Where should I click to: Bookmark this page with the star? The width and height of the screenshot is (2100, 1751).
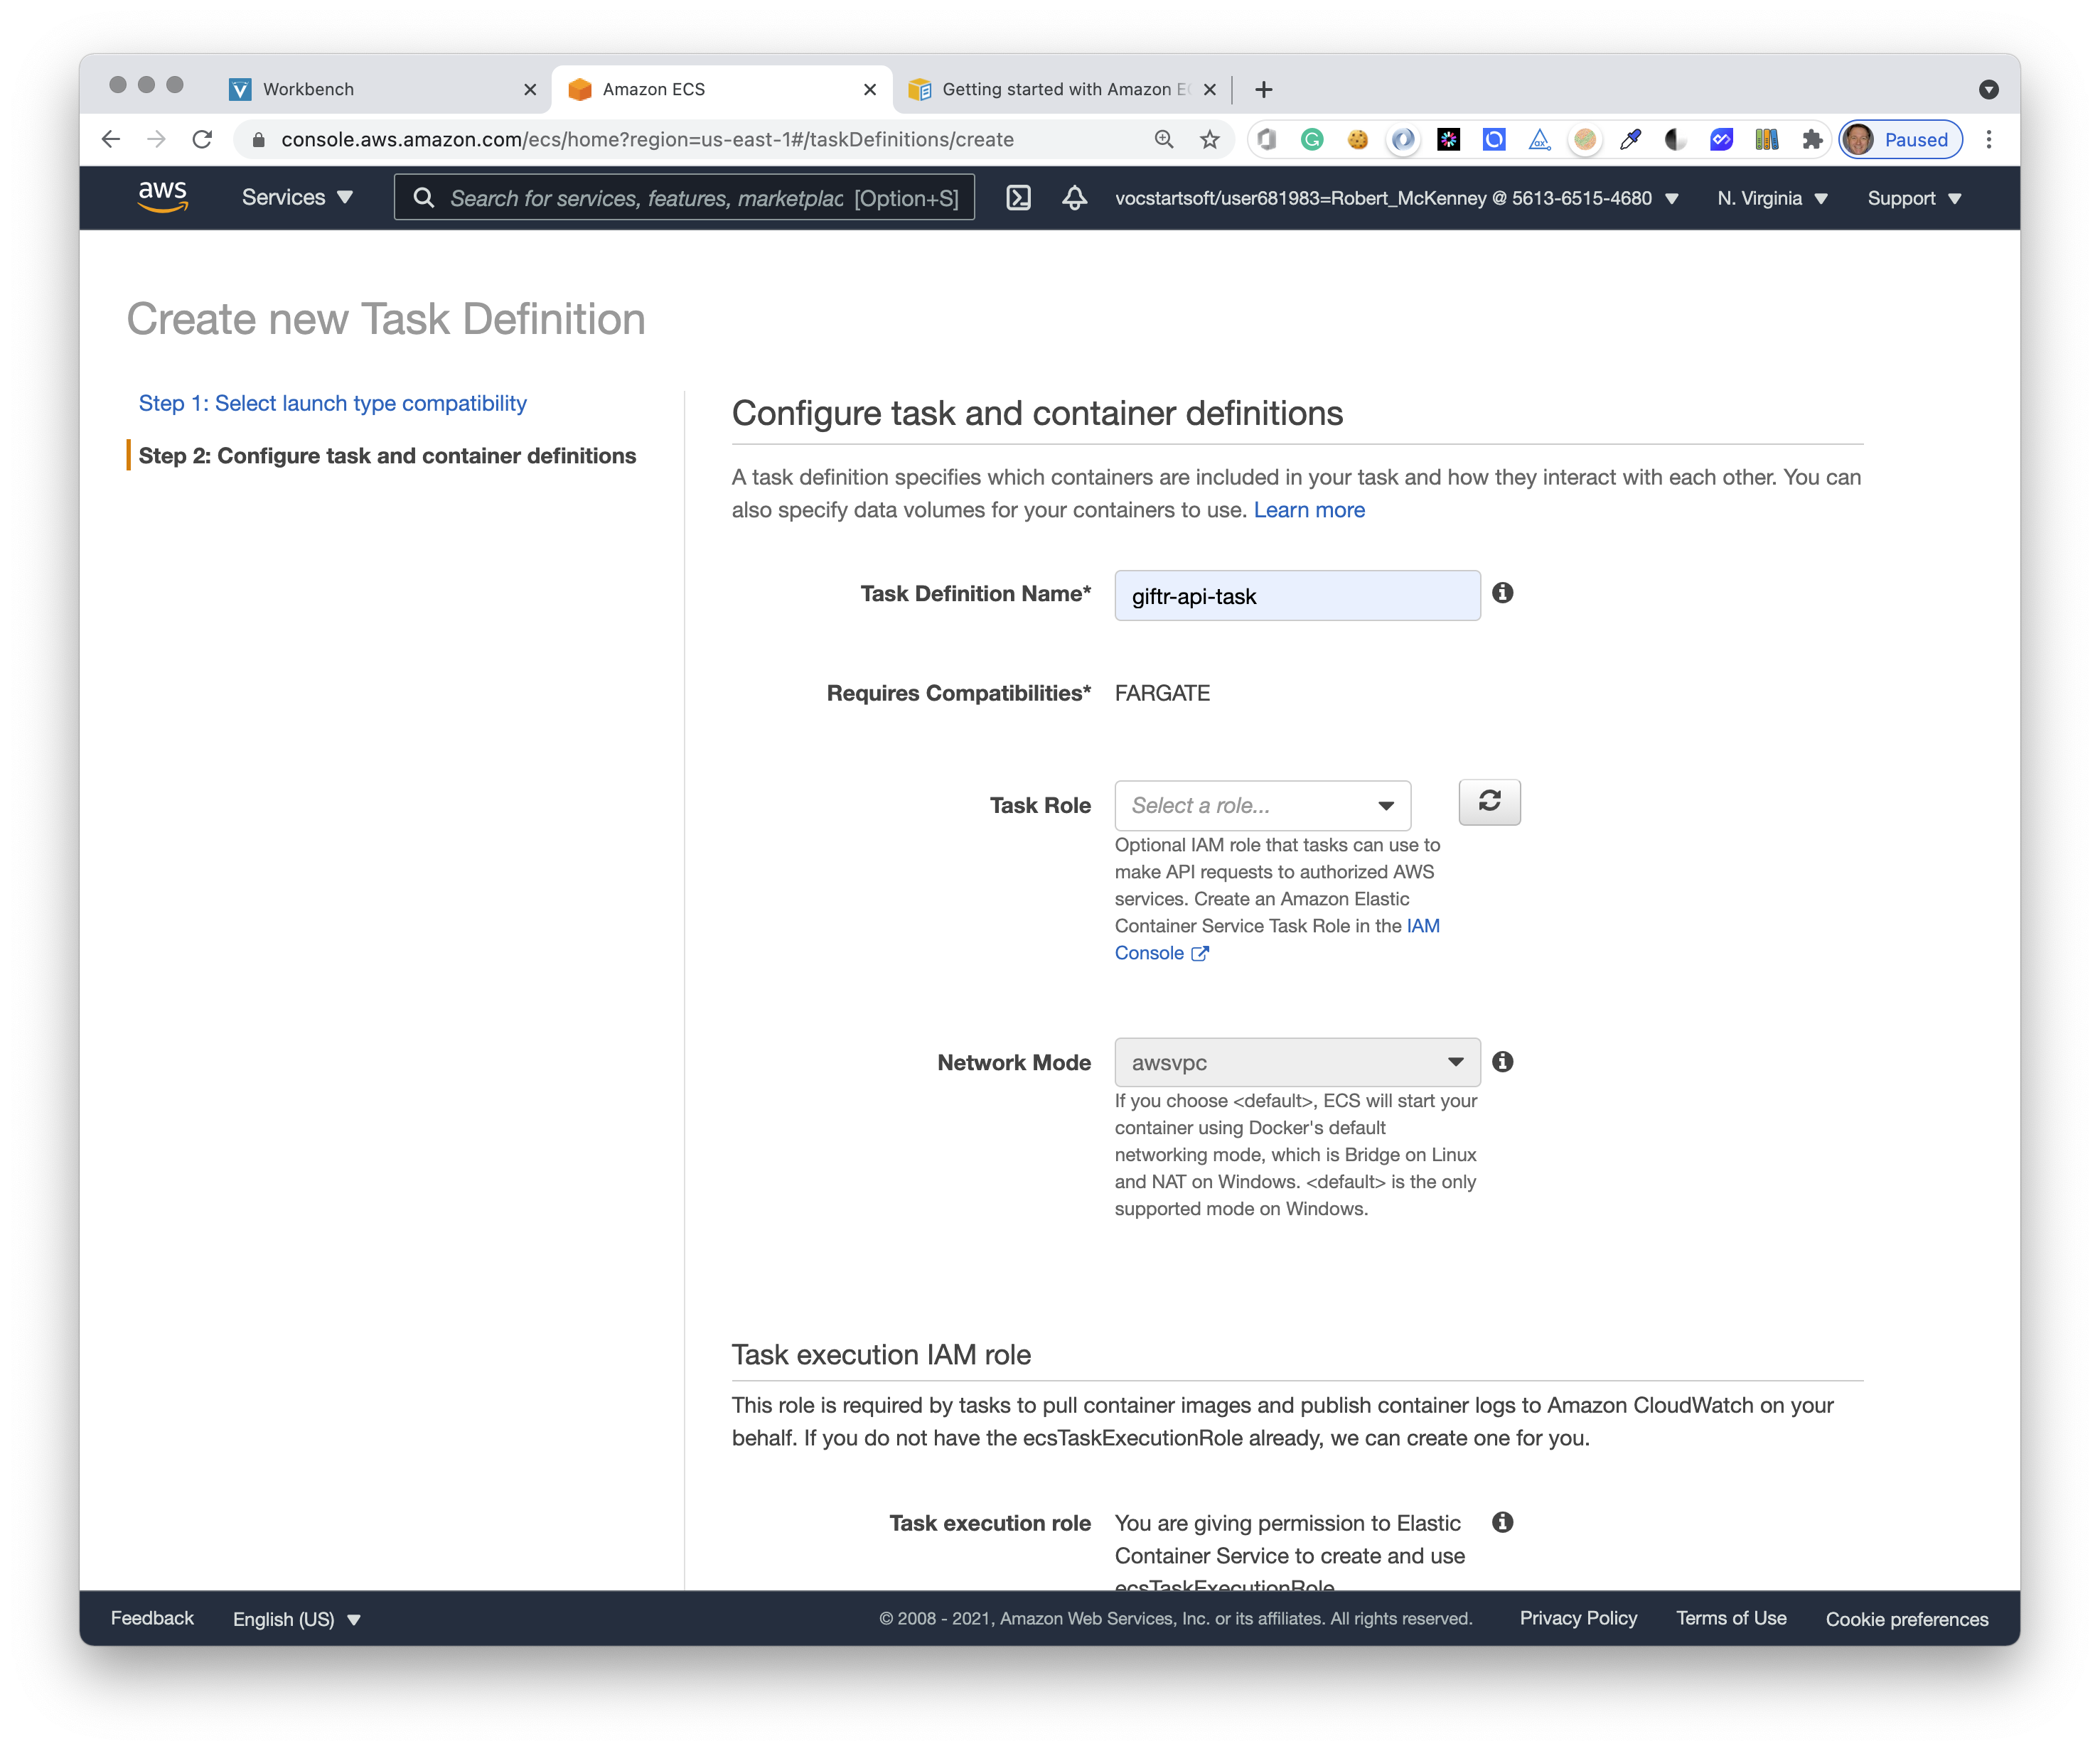tap(1210, 140)
